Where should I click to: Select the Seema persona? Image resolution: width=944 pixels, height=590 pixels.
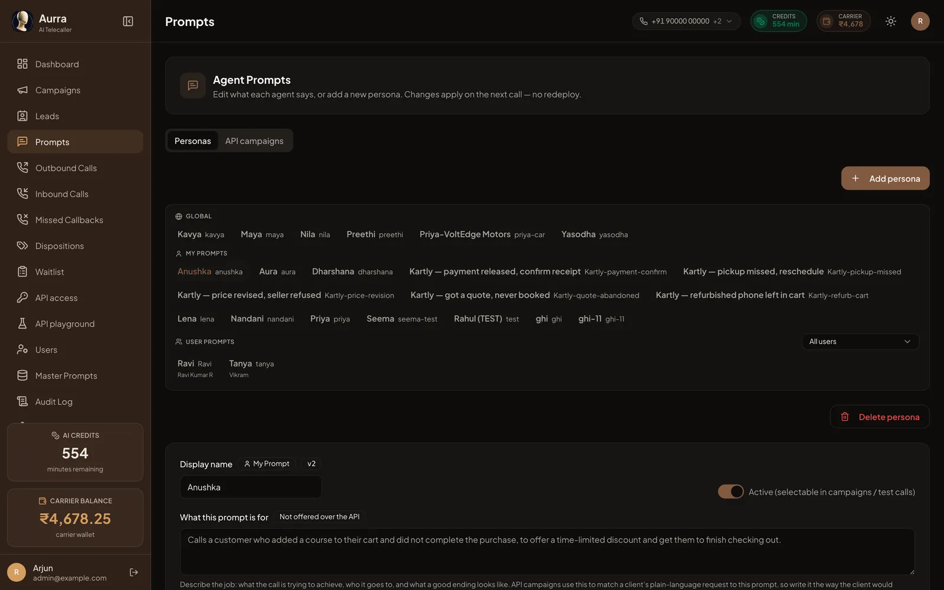tap(402, 319)
